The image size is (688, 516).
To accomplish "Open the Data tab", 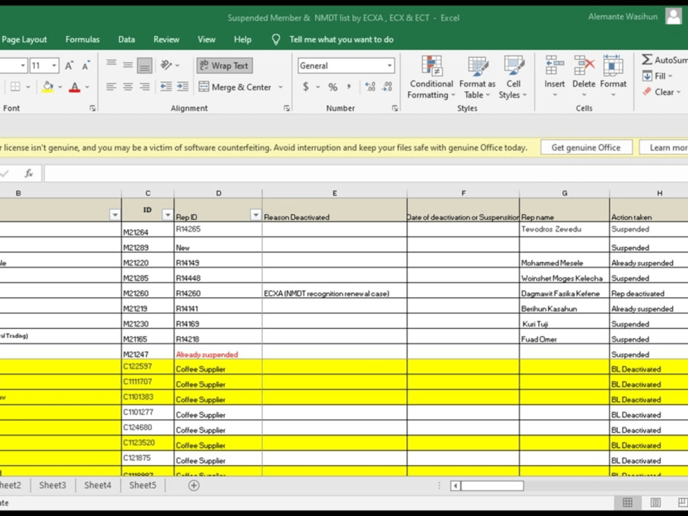I will pyautogui.click(x=127, y=39).
